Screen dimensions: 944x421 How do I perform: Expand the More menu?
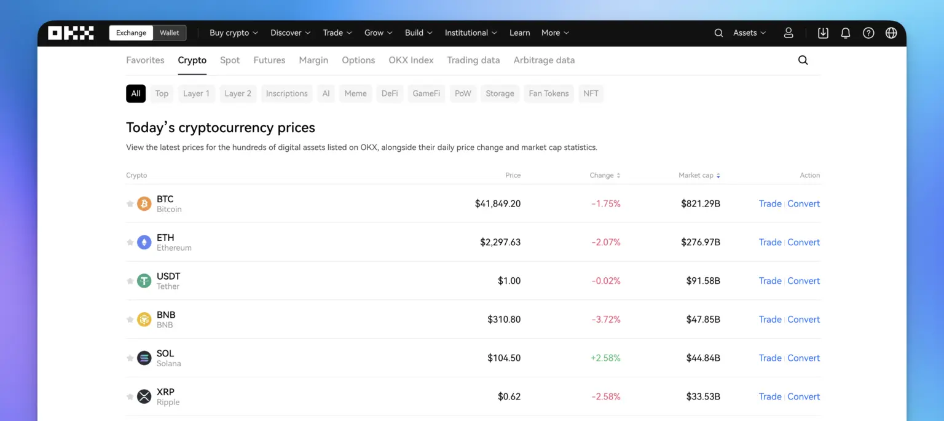555,33
